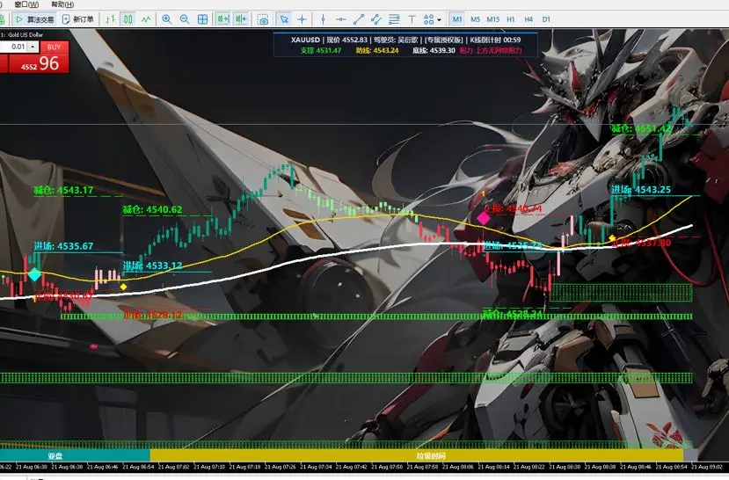
Task: Select the arrow cursor tool
Action: click(284, 19)
